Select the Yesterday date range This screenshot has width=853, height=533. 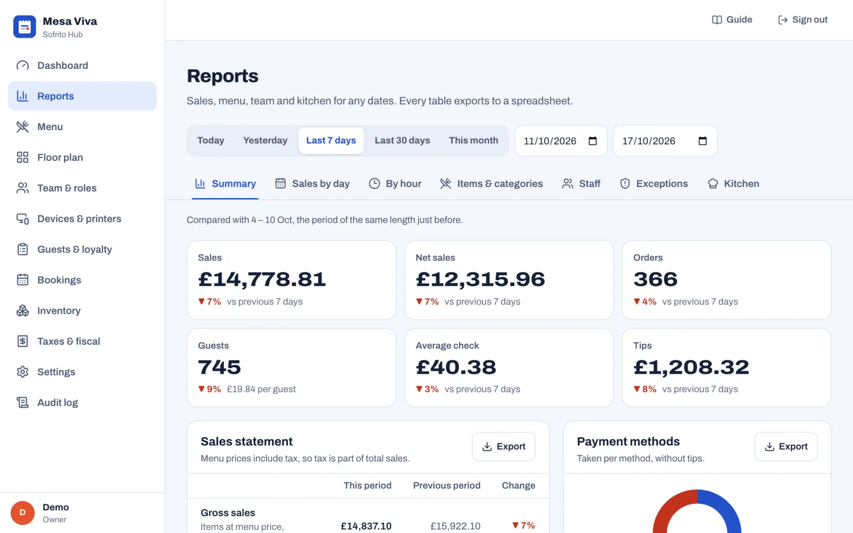point(265,141)
